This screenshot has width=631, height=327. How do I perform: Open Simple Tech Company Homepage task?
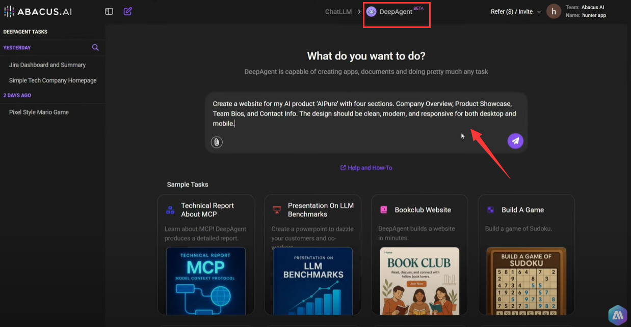(53, 80)
